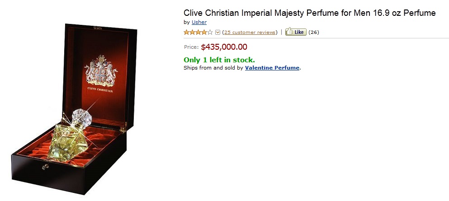Viewport: 449px width, 201px height.
Task: Open the Usher brand link
Action: pos(199,22)
